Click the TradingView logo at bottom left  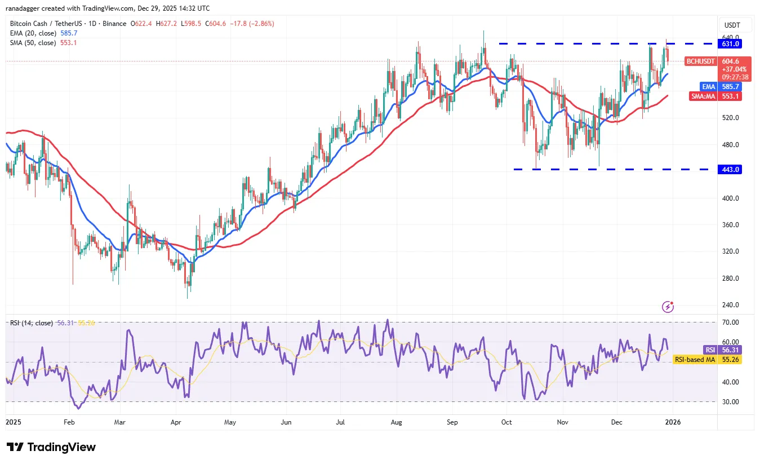point(51,447)
